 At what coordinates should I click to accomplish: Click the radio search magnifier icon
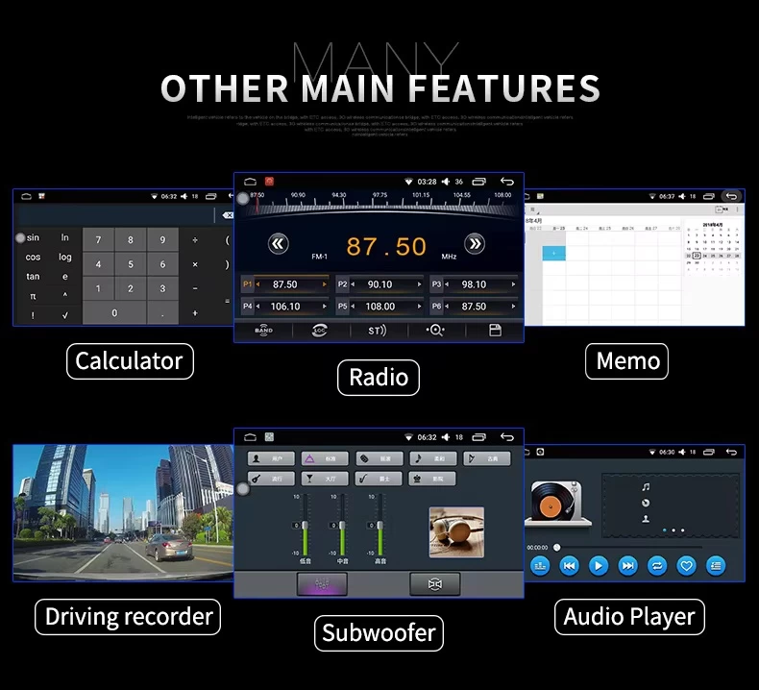pos(436,330)
